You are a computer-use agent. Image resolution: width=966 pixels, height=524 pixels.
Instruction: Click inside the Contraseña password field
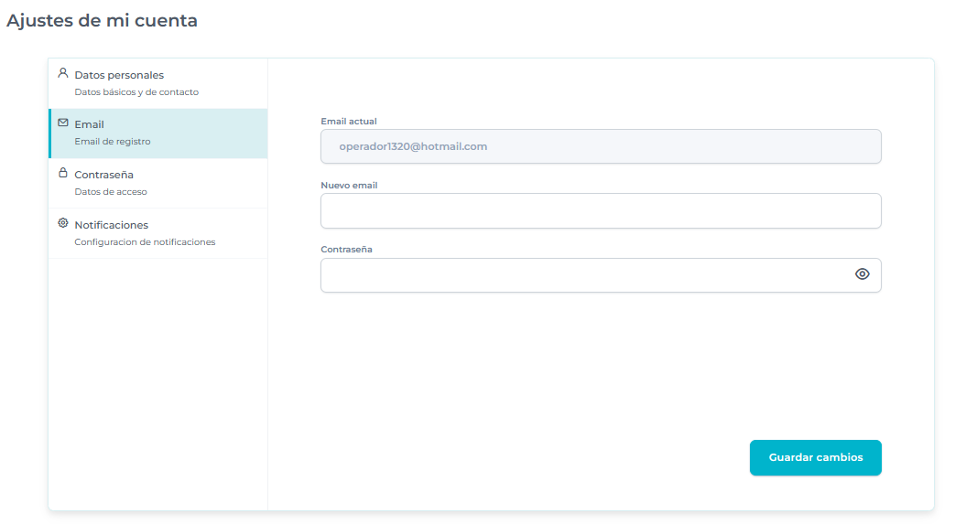tap(586, 275)
